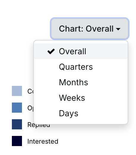
Task: Toggle the partially hidden 'Co' legend label
Action: (31, 92)
